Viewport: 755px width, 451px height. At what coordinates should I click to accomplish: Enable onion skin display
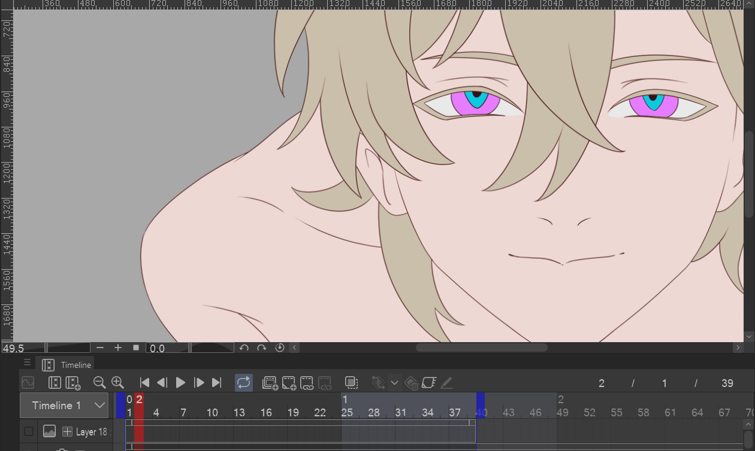click(351, 383)
